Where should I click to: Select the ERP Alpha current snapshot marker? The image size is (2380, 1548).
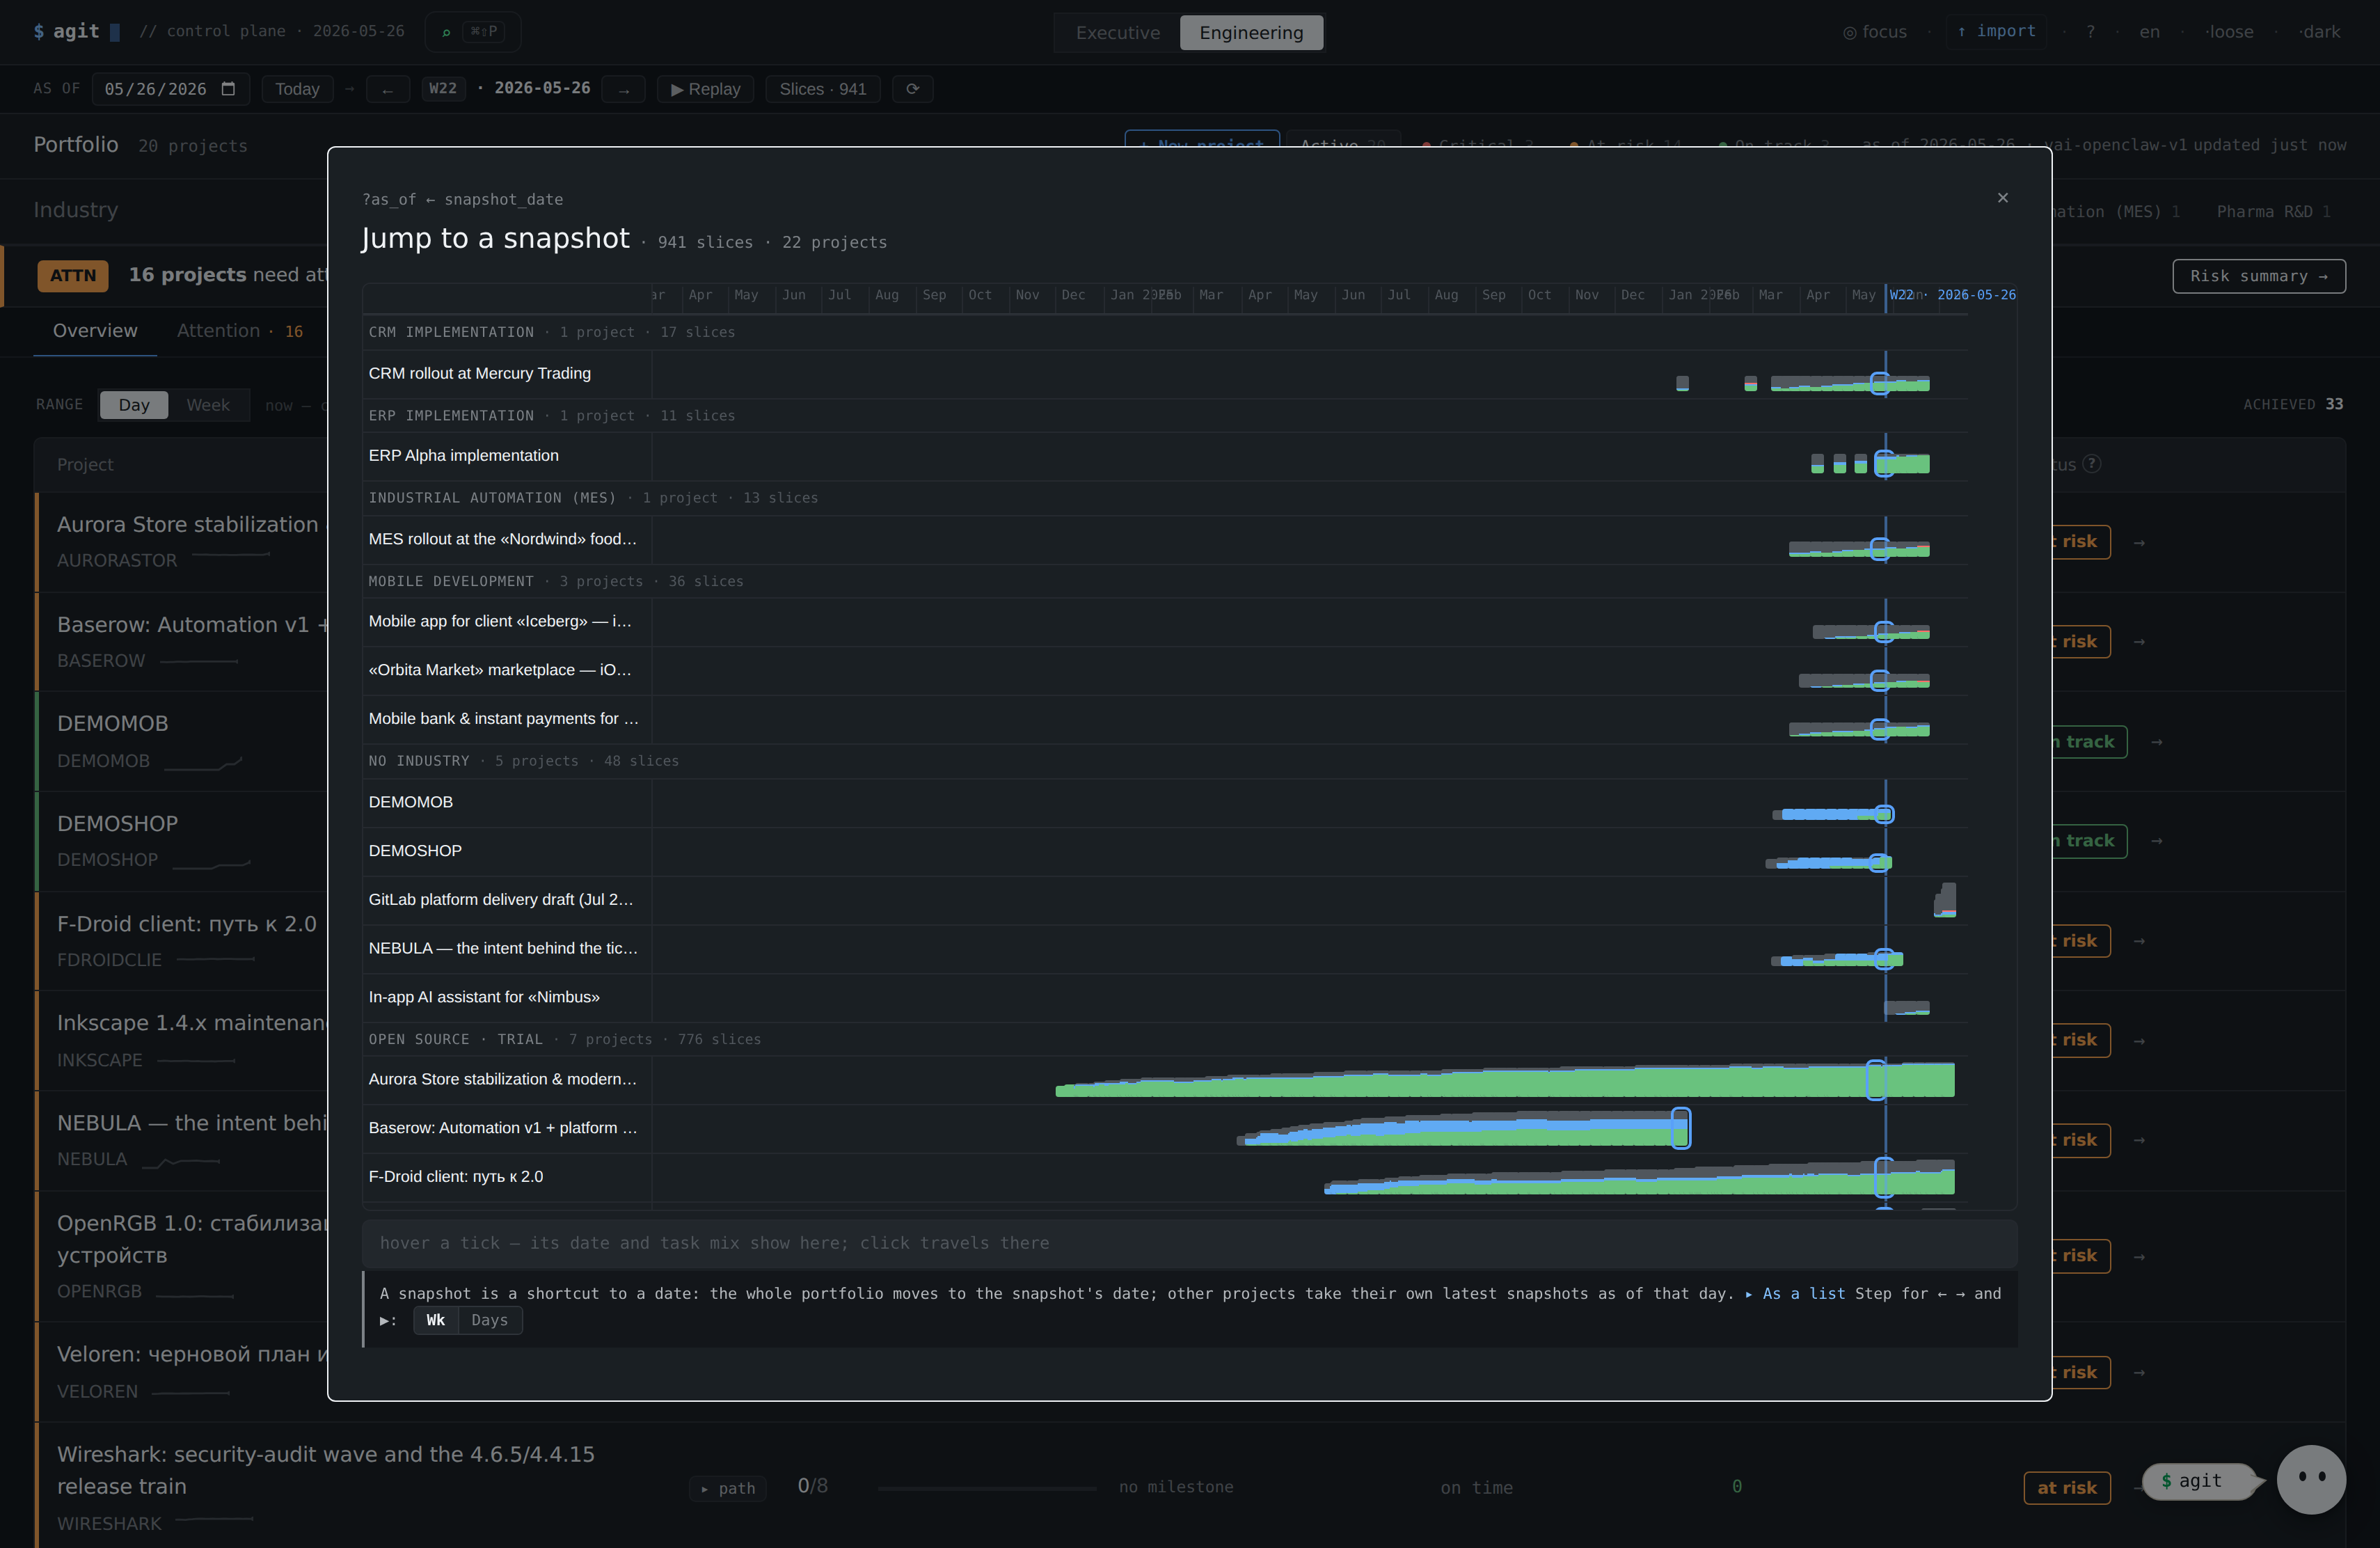pos(1884,464)
